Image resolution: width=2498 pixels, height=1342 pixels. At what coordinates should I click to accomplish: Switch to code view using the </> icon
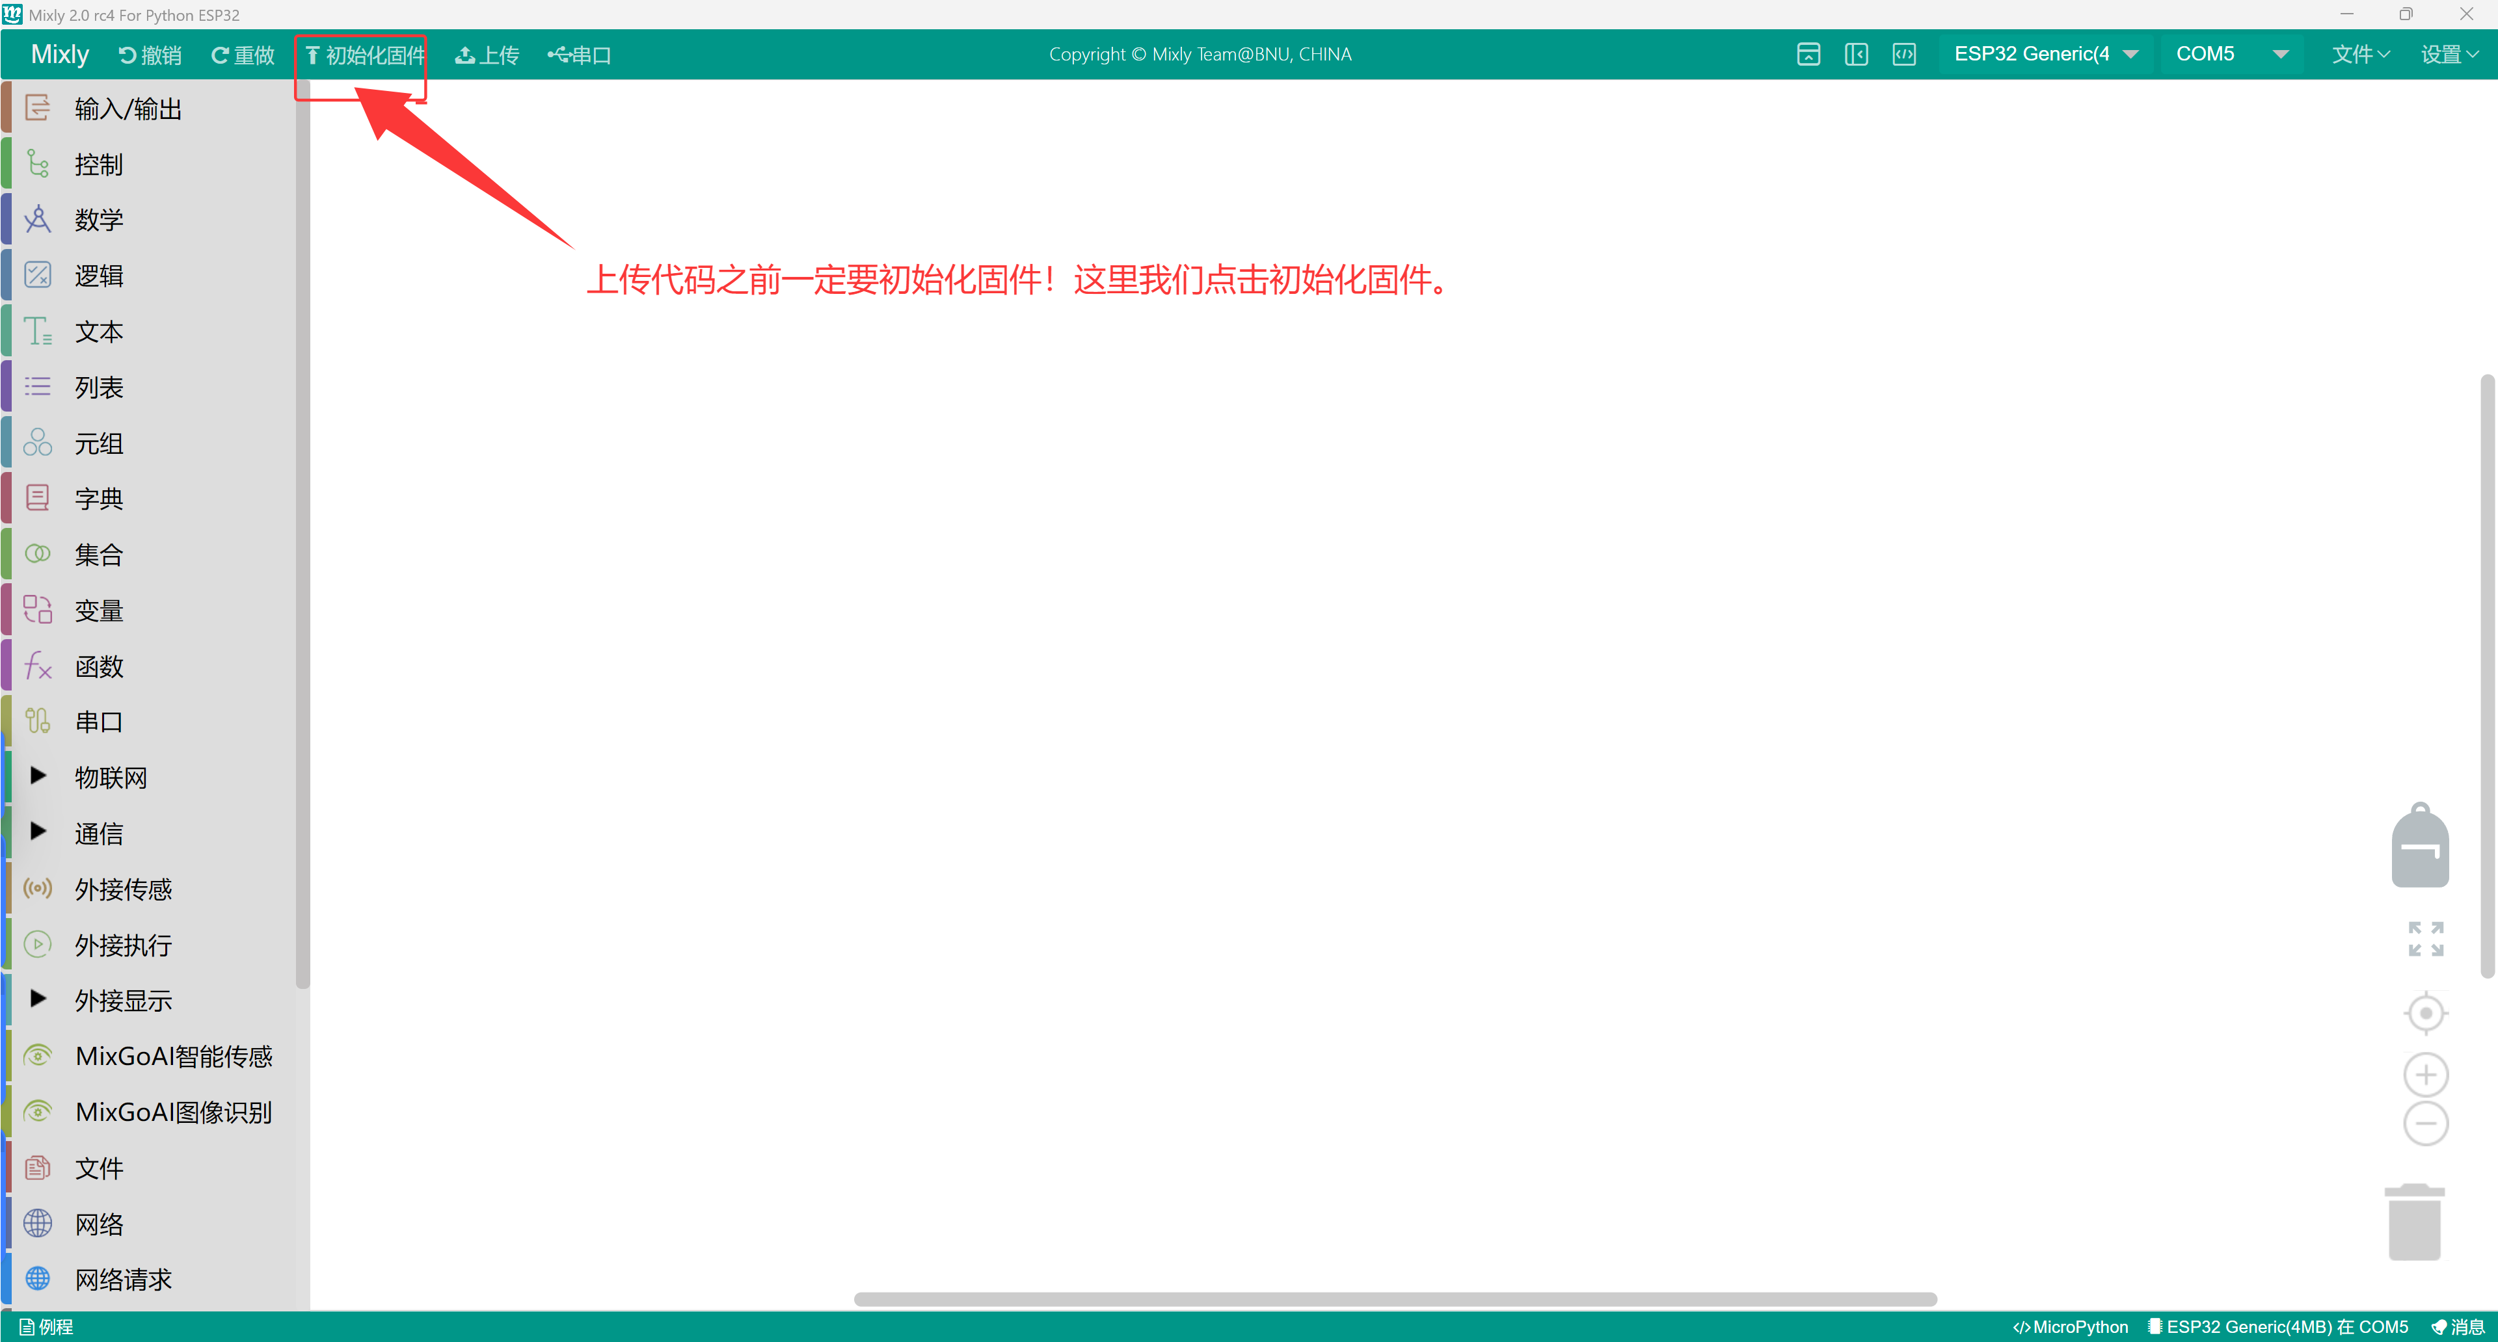(x=1905, y=54)
